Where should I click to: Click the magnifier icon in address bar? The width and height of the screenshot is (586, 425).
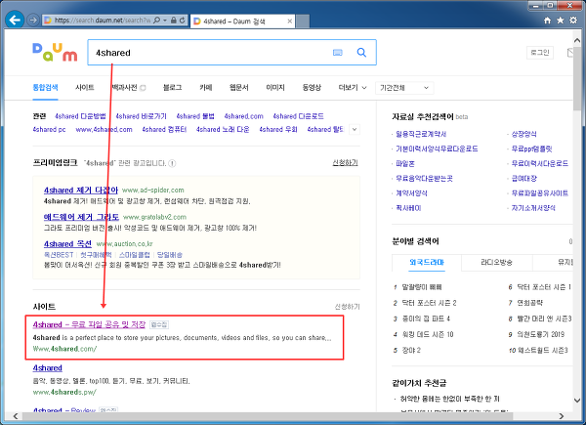click(157, 21)
